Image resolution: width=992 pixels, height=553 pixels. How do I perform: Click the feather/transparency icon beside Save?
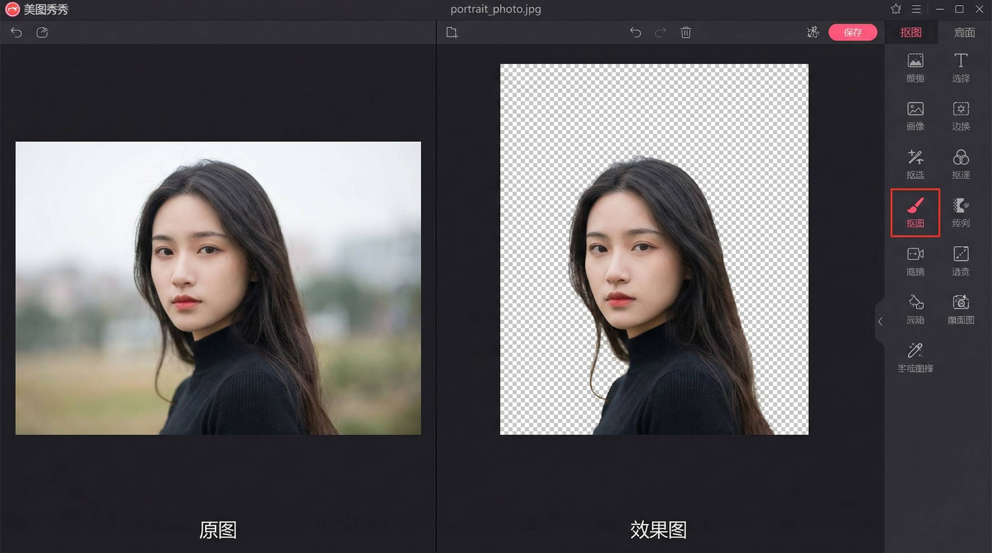[x=812, y=33]
